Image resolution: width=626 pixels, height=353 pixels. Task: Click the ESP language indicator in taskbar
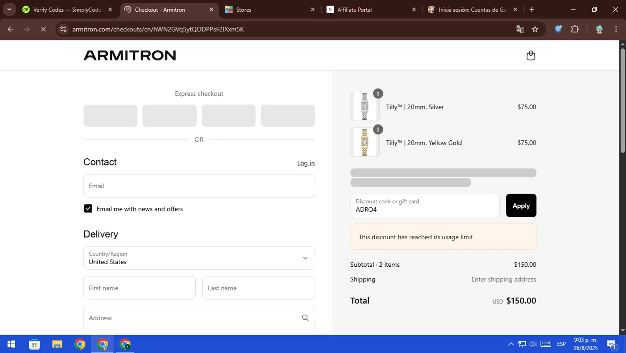coord(561,344)
